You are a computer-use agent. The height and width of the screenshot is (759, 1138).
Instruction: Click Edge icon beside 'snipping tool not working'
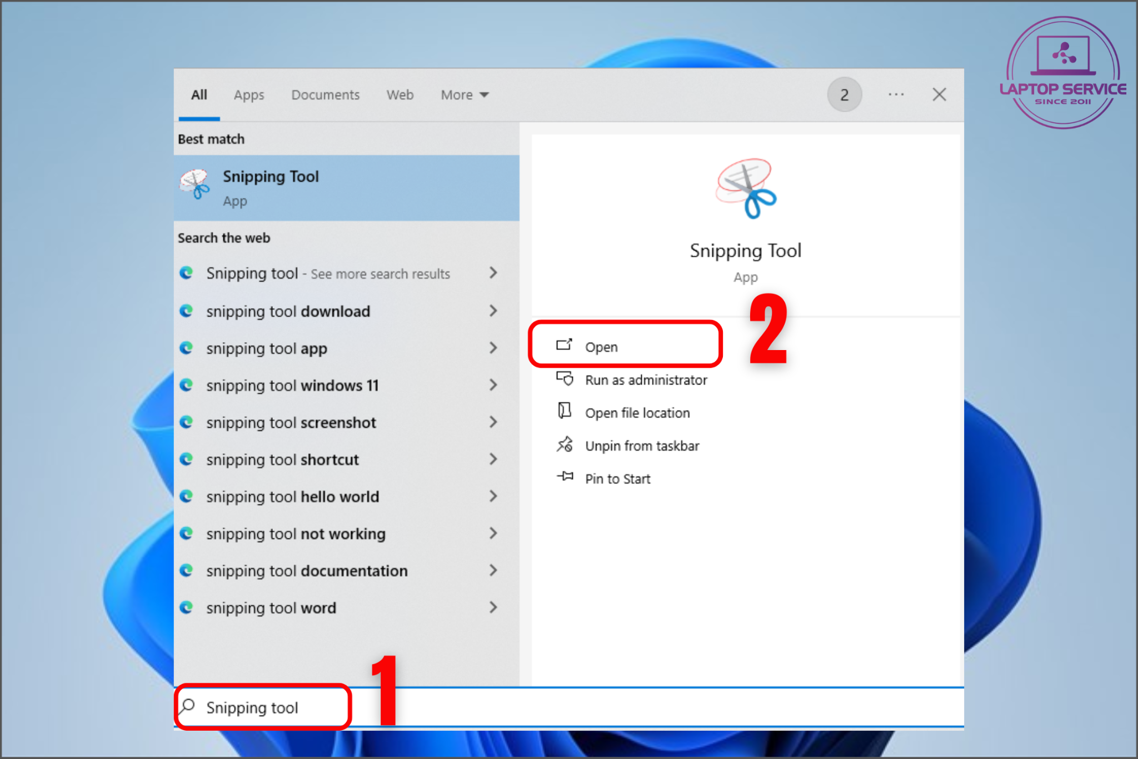(186, 533)
